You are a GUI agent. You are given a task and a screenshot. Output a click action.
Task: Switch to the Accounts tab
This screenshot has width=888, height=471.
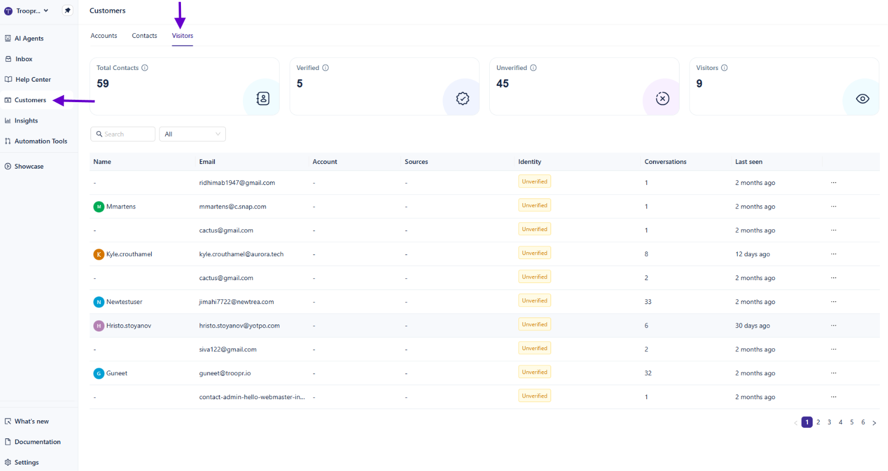click(x=104, y=36)
